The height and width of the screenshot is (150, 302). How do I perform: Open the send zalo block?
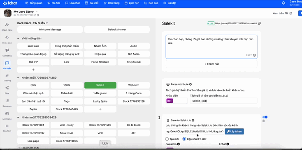[x=33, y=46]
